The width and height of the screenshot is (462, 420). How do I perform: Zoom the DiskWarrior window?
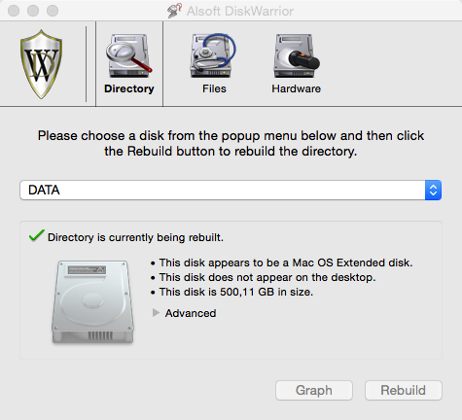coord(53,11)
